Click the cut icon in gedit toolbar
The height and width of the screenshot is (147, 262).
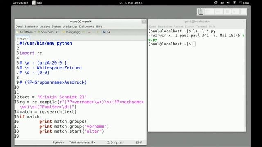tap(89, 32)
